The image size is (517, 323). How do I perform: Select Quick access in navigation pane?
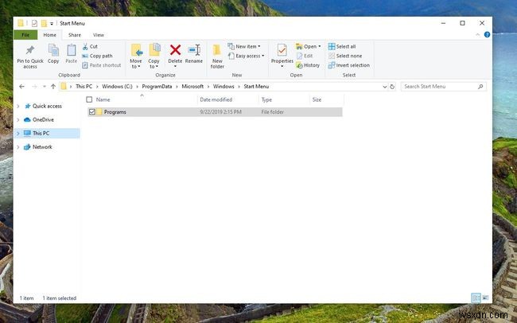point(47,106)
